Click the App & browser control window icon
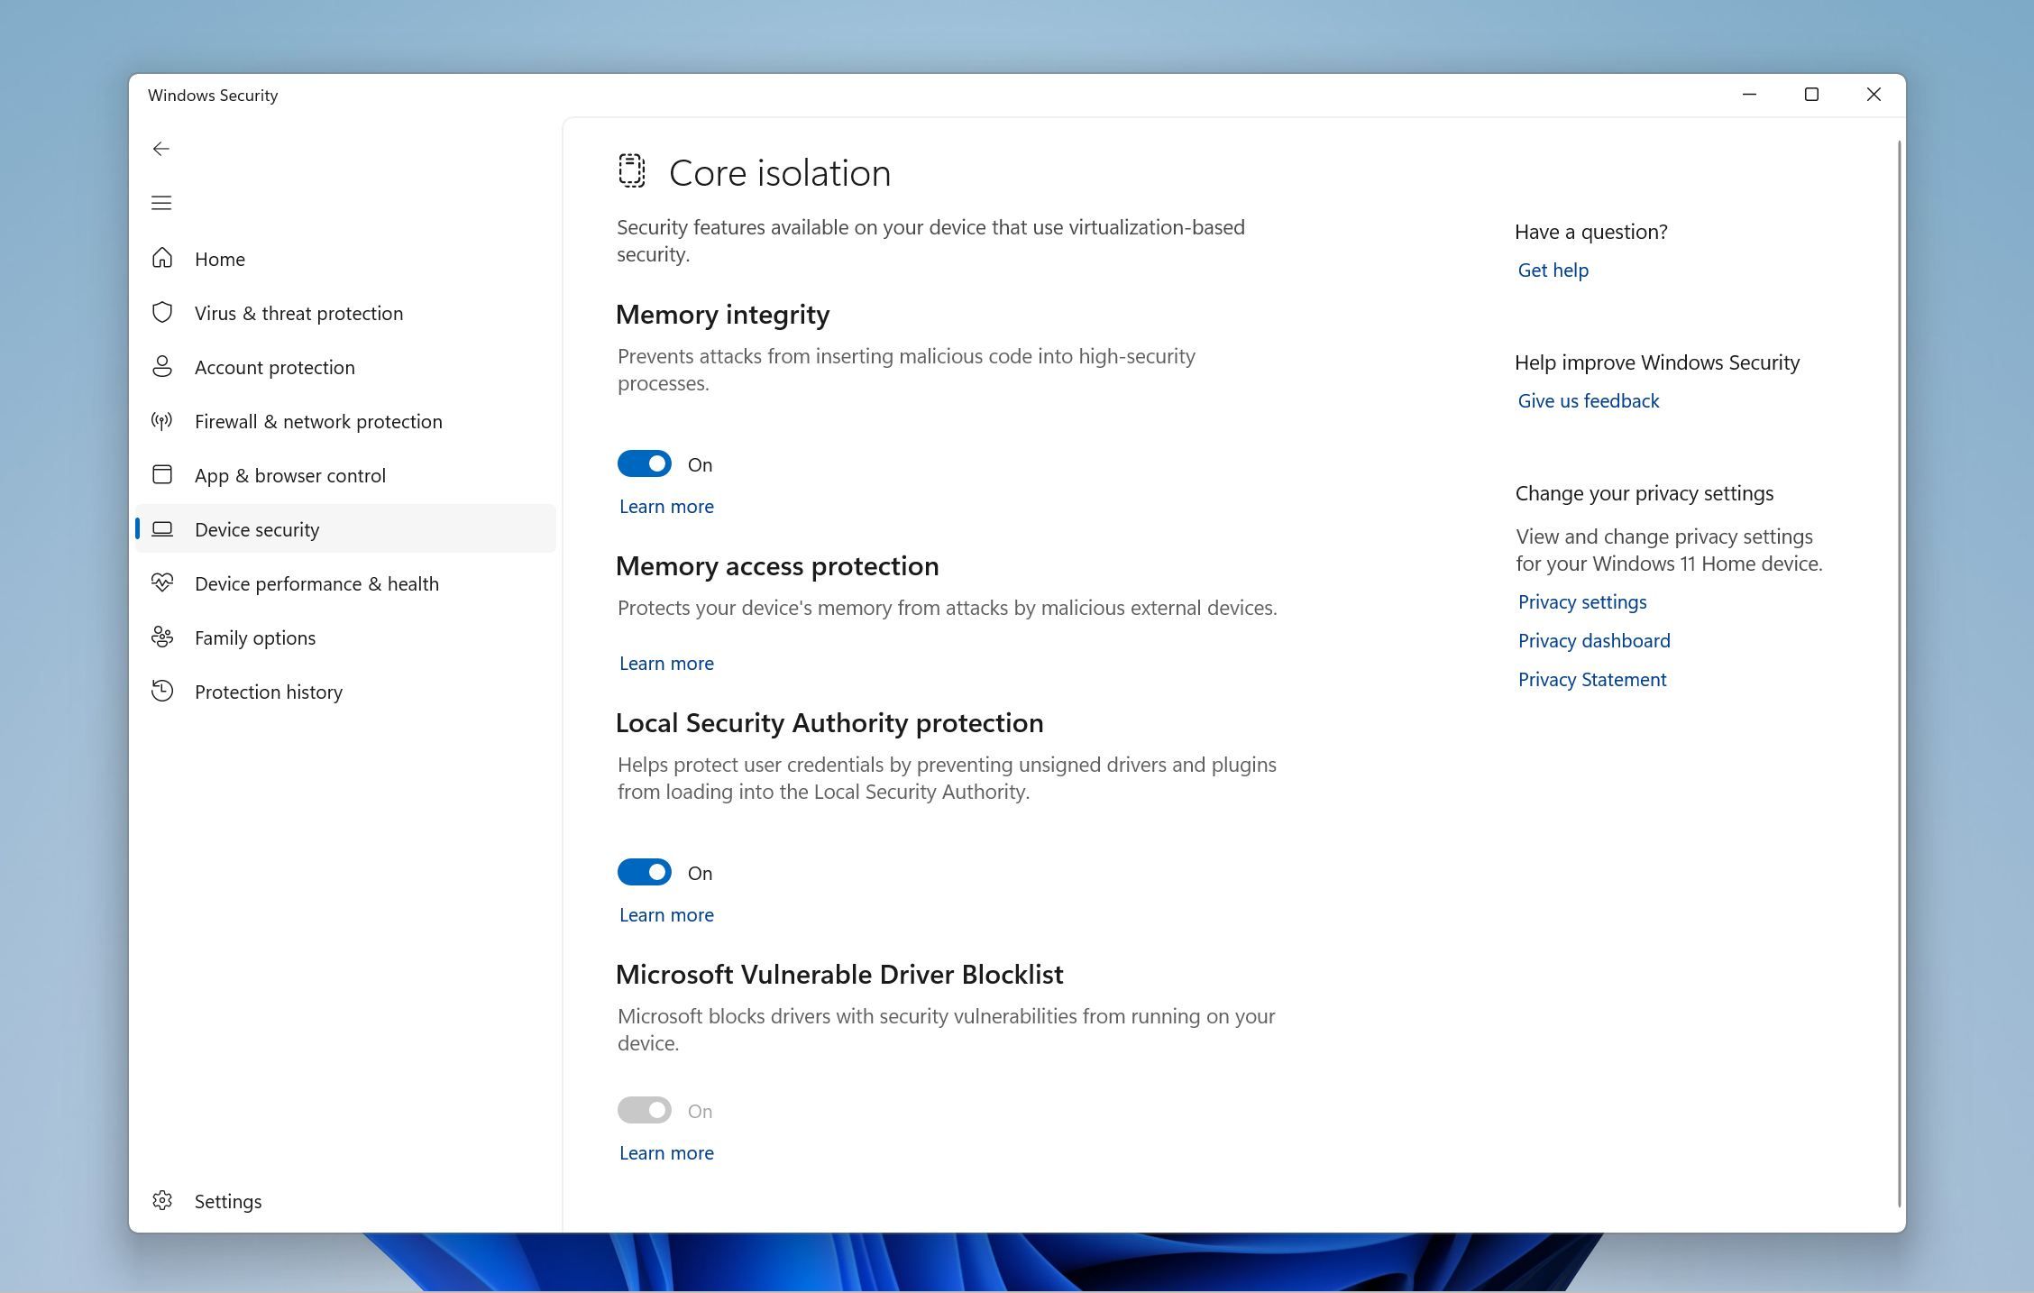Screen dimensions: 2034x1293 pyautogui.click(x=162, y=474)
